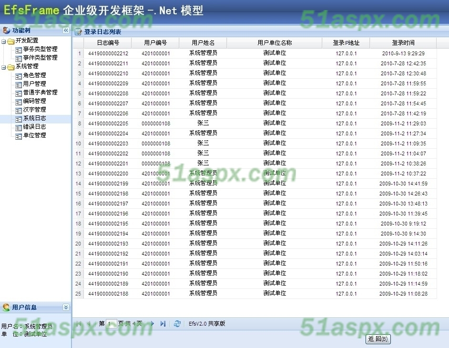
Task: Click login time 2009-11-2 10:37:22
Action: pyautogui.click(x=403, y=174)
